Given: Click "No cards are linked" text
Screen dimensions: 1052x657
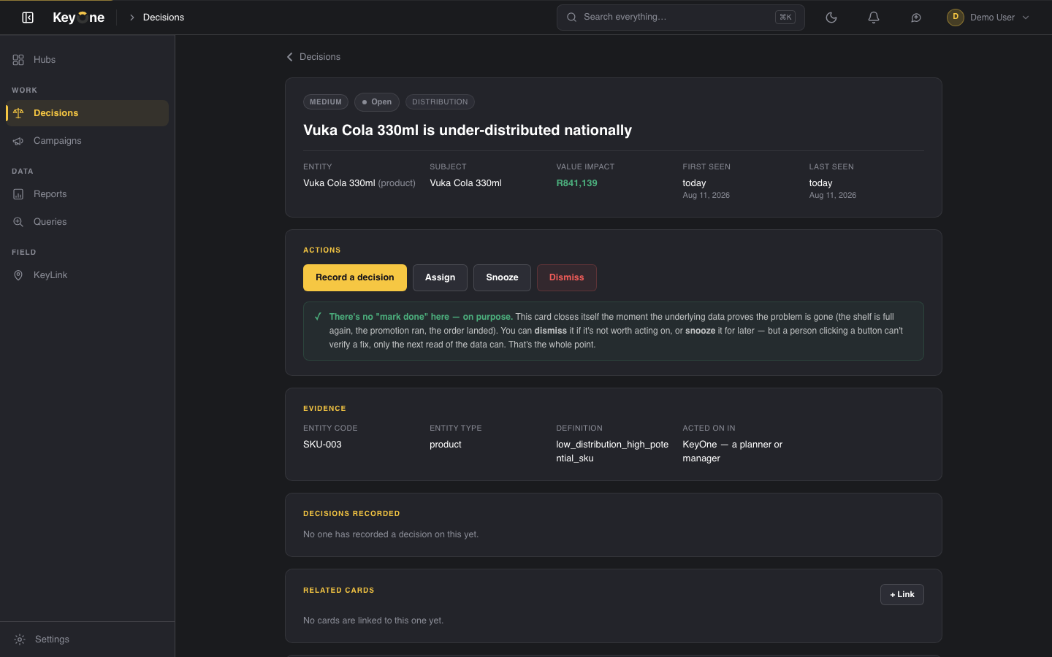Looking at the screenshot, I should pyautogui.click(x=373, y=620).
